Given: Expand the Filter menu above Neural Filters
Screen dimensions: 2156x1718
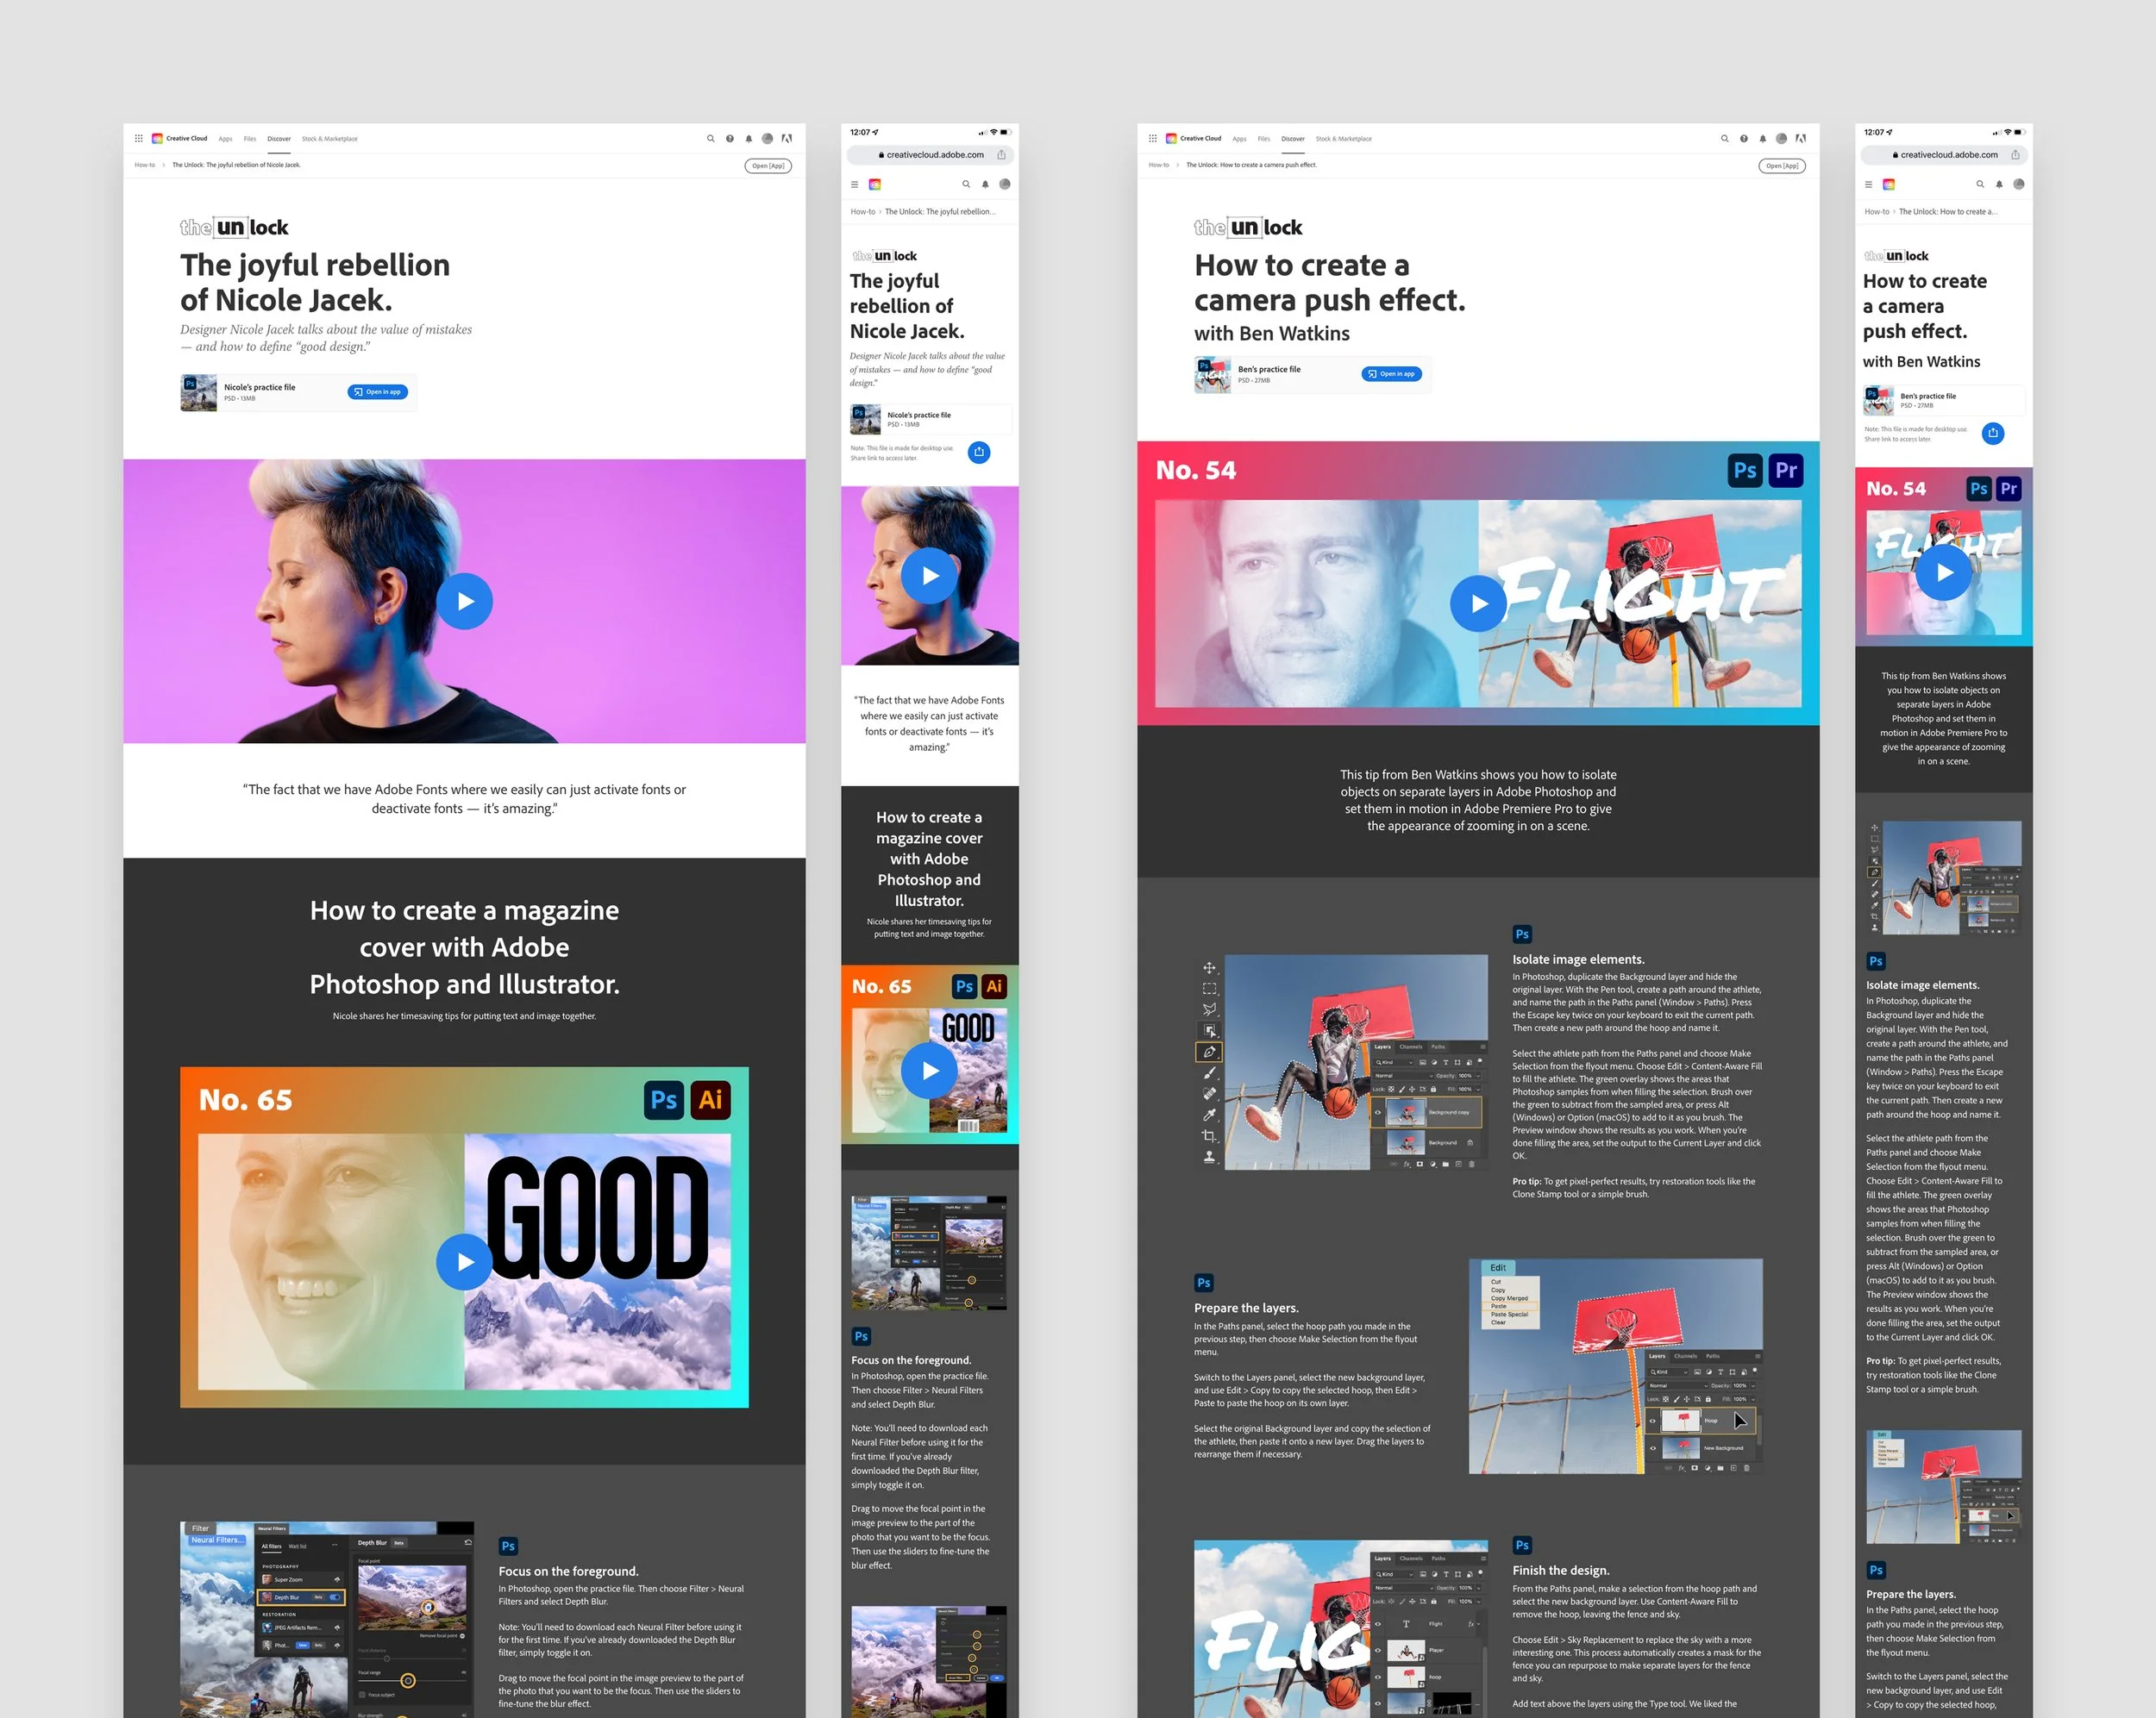Looking at the screenshot, I should coord(200,1528).
